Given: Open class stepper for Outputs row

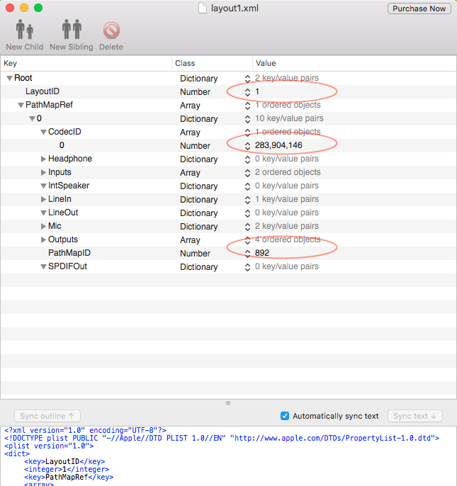Looking at the screenshot, I should coord(247,240).
